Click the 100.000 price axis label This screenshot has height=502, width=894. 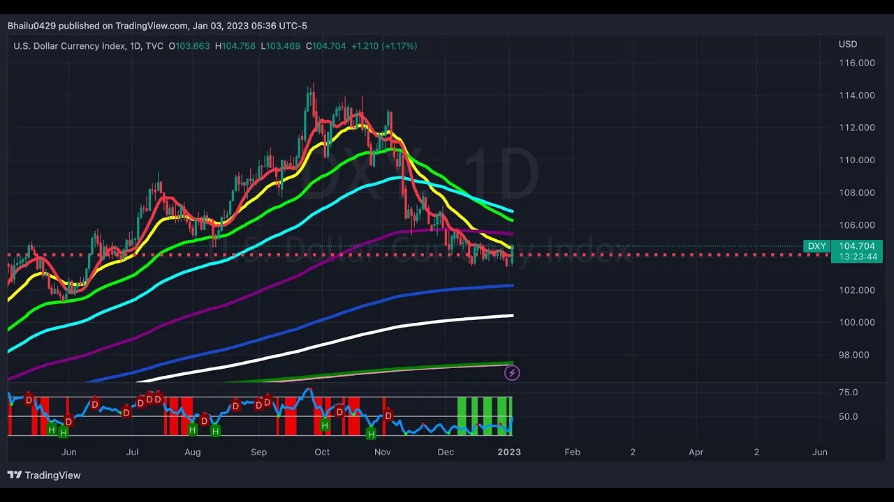tap(857, 322)
